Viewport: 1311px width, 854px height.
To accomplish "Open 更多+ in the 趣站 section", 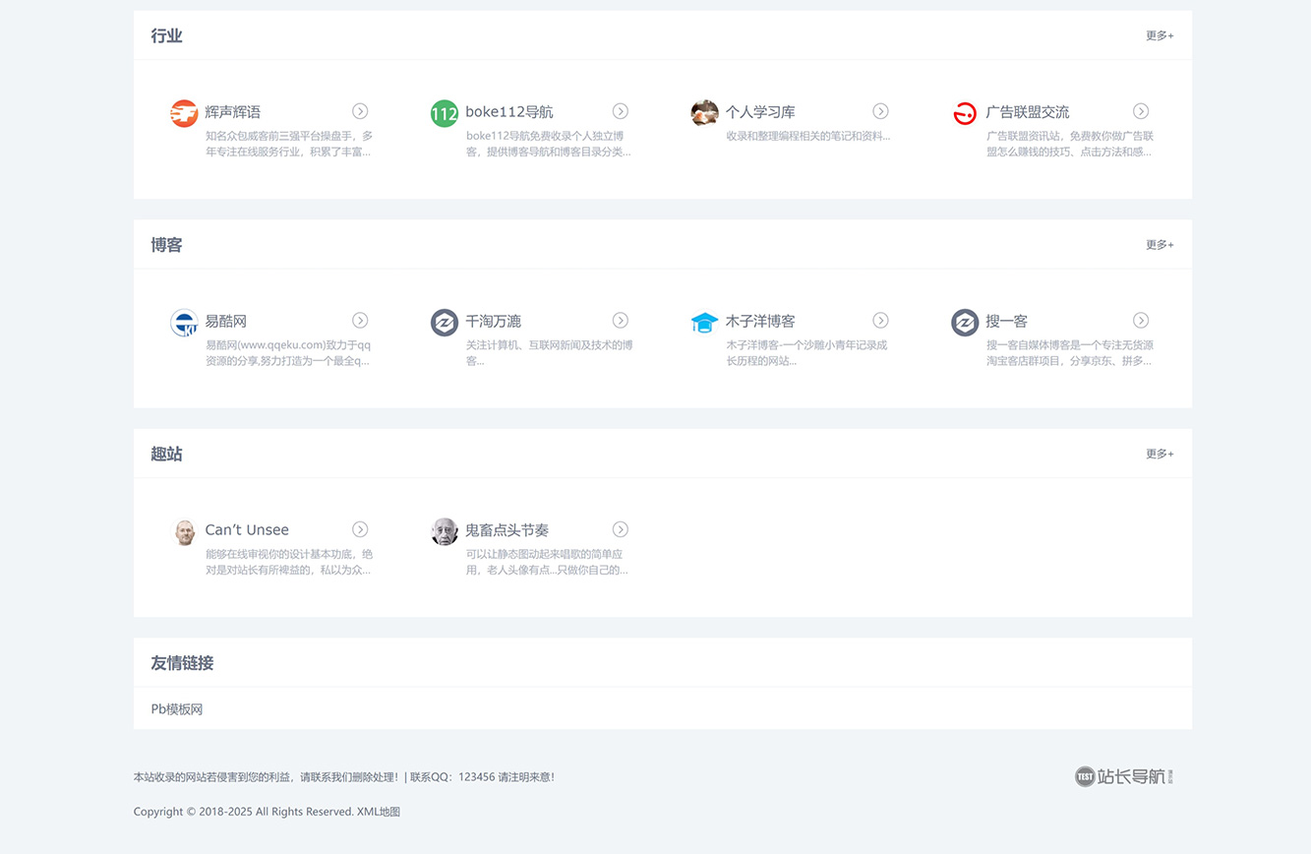I will click(x=1159, y=454).
